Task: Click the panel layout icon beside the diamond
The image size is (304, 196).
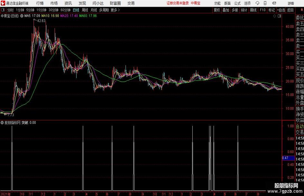Action: pyautogui.click(x=279, y=16)
